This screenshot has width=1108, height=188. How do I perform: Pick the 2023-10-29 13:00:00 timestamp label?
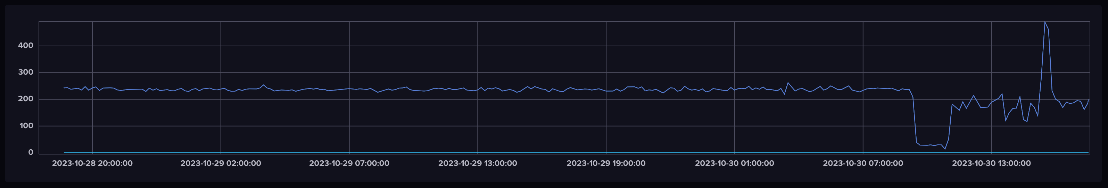pos(478,163)
